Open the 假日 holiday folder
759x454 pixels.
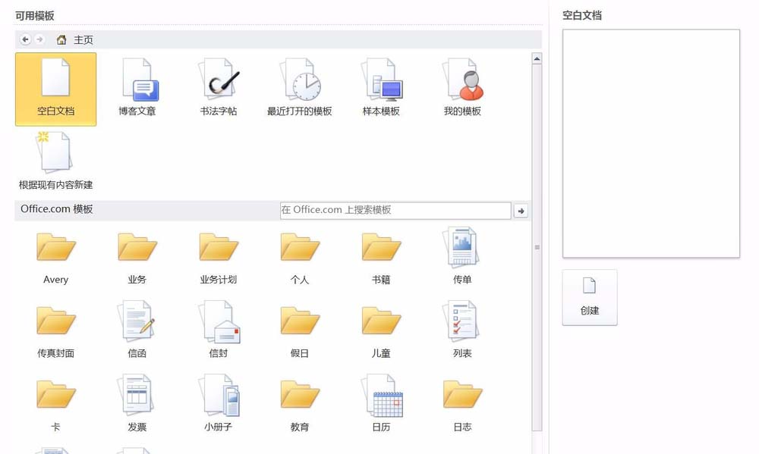[x=300, y=332]
